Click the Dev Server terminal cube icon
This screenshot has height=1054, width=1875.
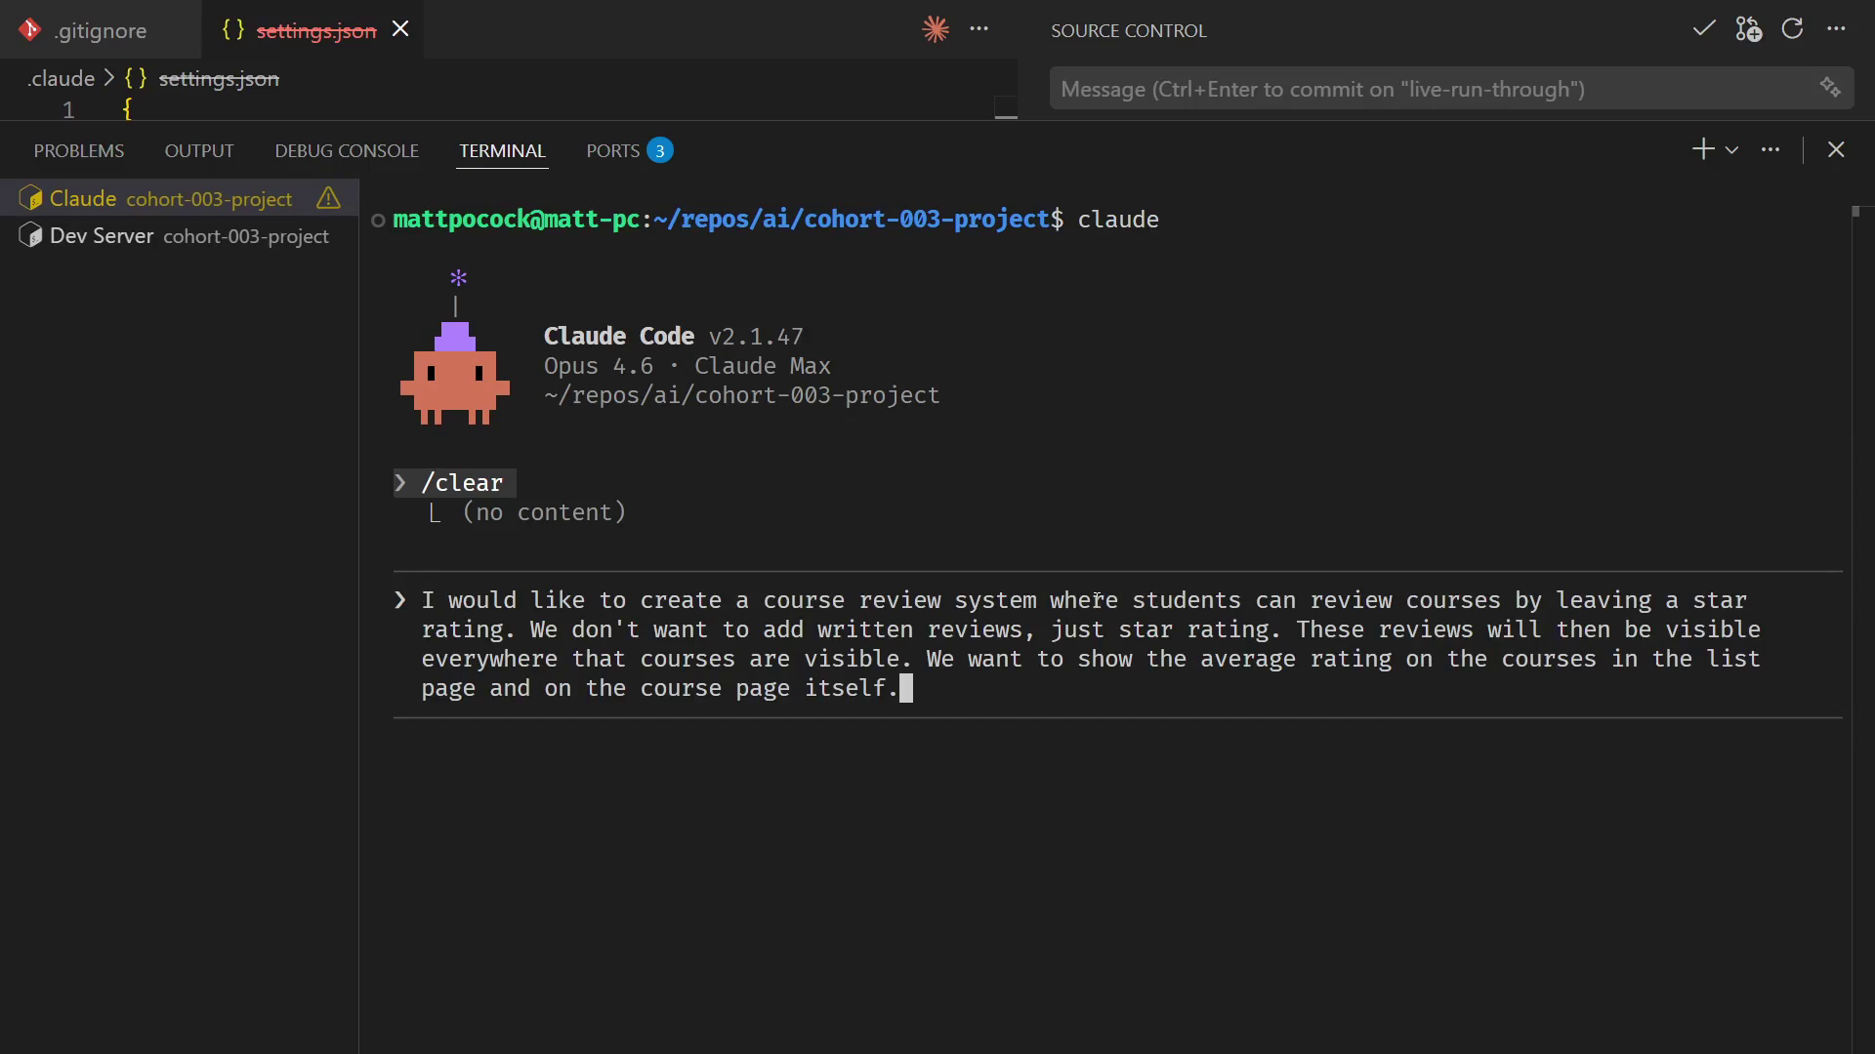30,236
